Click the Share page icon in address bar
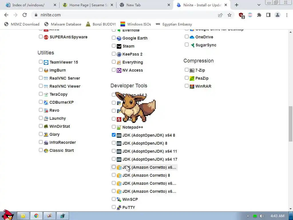 (x=220, y=15)
